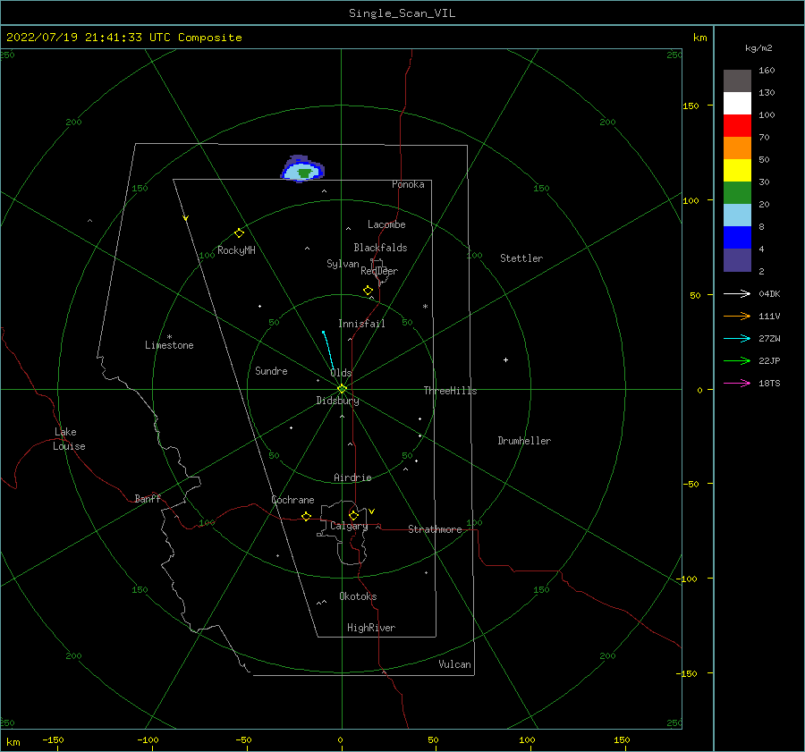
Task: Click the Strathmore label
Action: (x=435, y=529)
